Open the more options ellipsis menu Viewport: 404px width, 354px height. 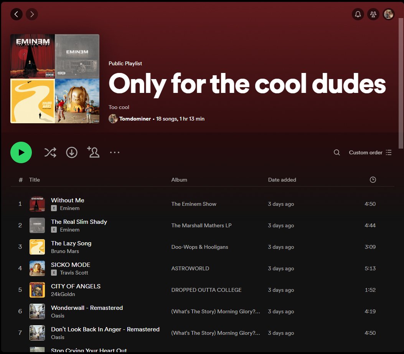pos(115,152)
